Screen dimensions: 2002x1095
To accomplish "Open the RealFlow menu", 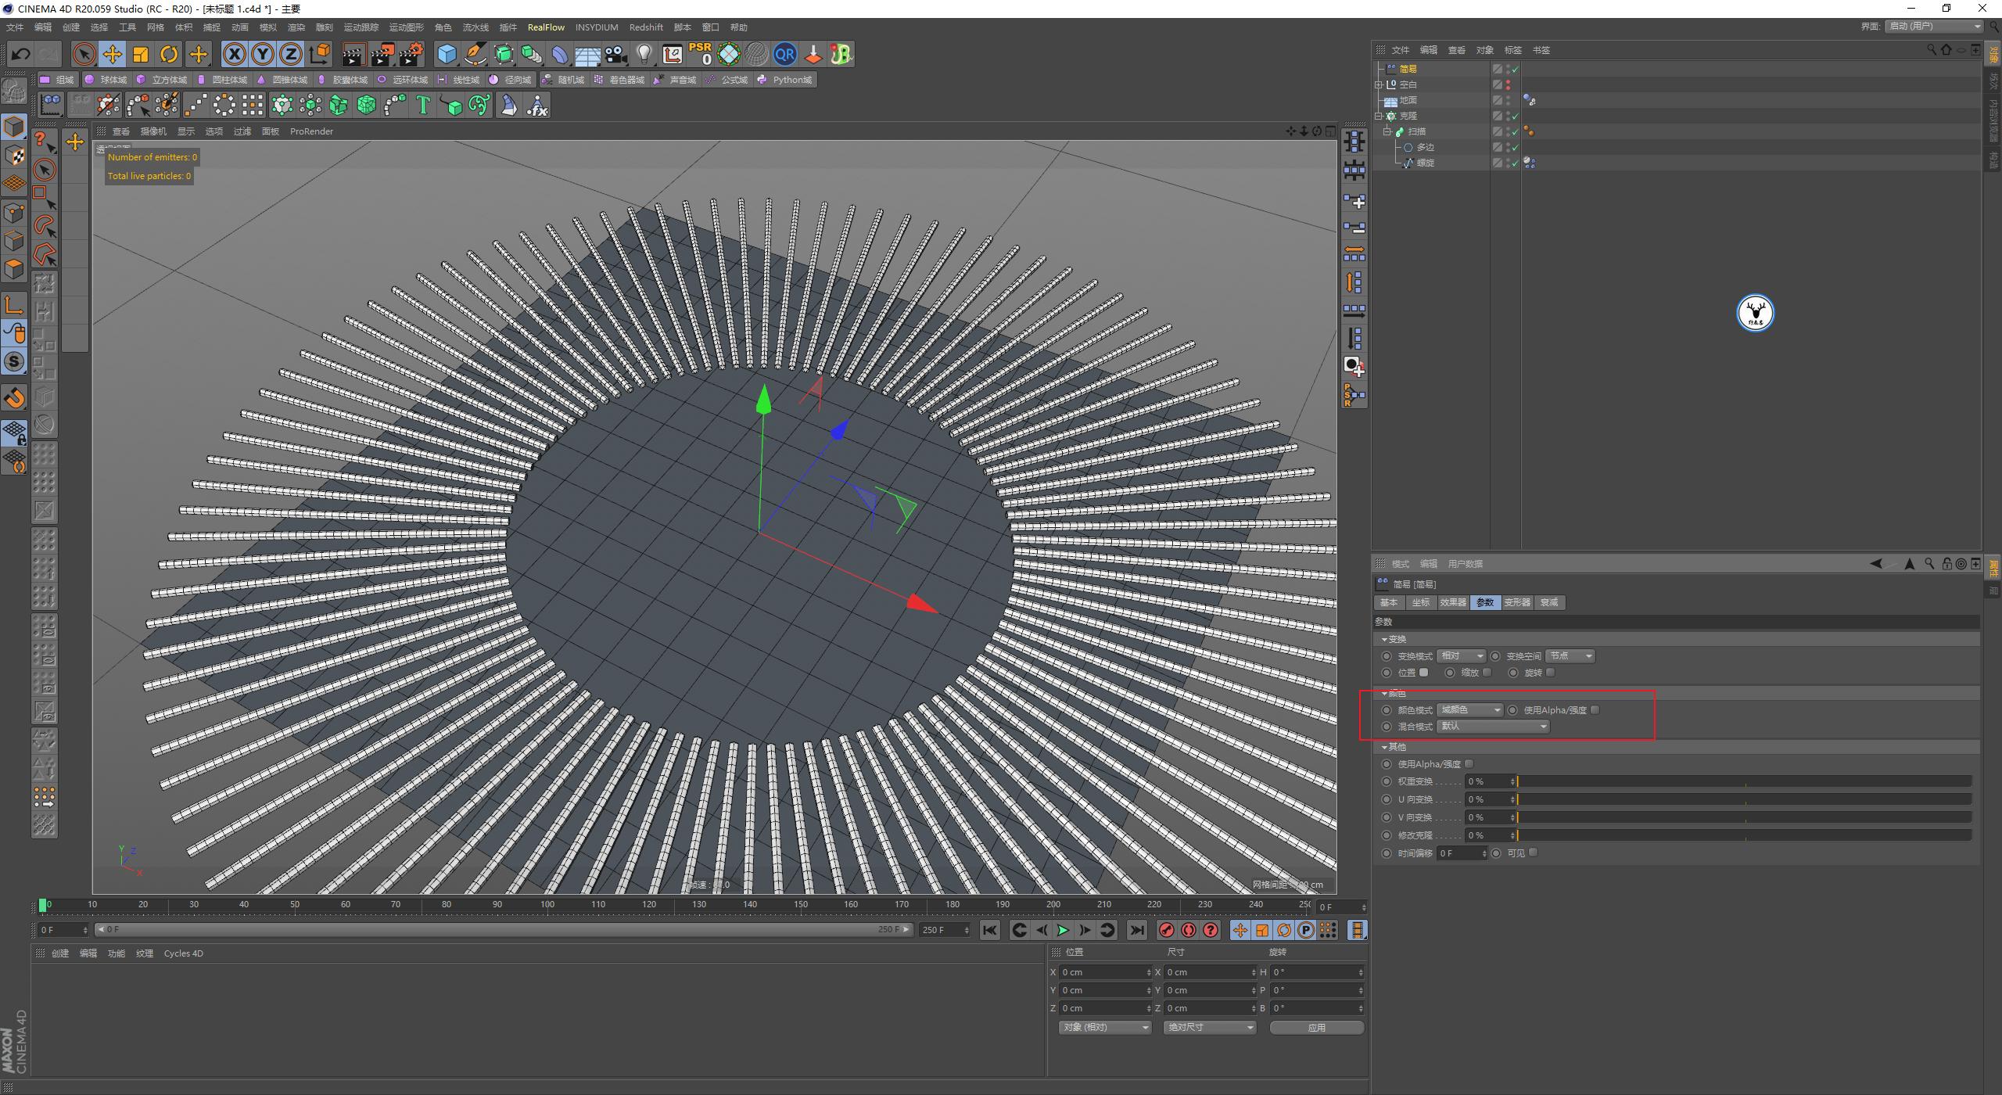I will 547,27.
